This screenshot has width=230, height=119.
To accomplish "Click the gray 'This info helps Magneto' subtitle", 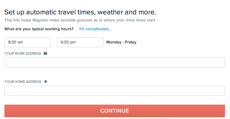I will 80,20.
